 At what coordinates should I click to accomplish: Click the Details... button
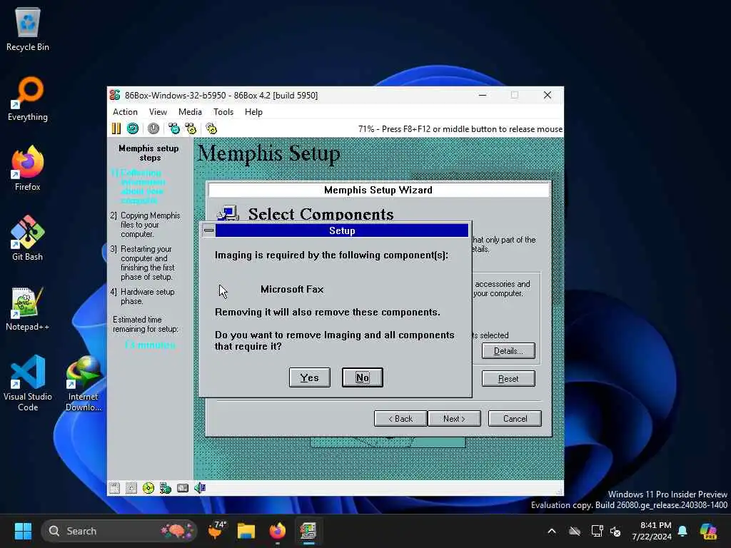pos(508,351)
